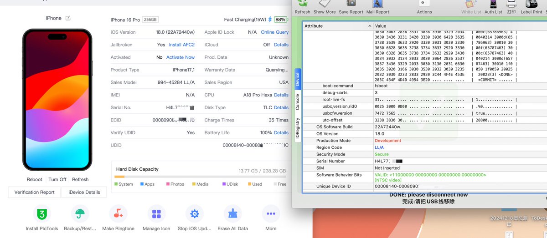Switch to the Console tab
Viewport: 547px width, 238px height.
coord(297,102)
